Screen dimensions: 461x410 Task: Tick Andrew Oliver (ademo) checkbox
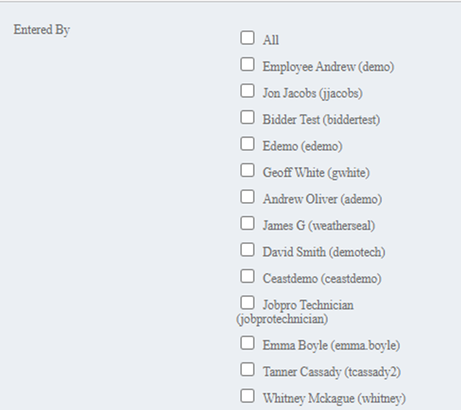point(247,197)
